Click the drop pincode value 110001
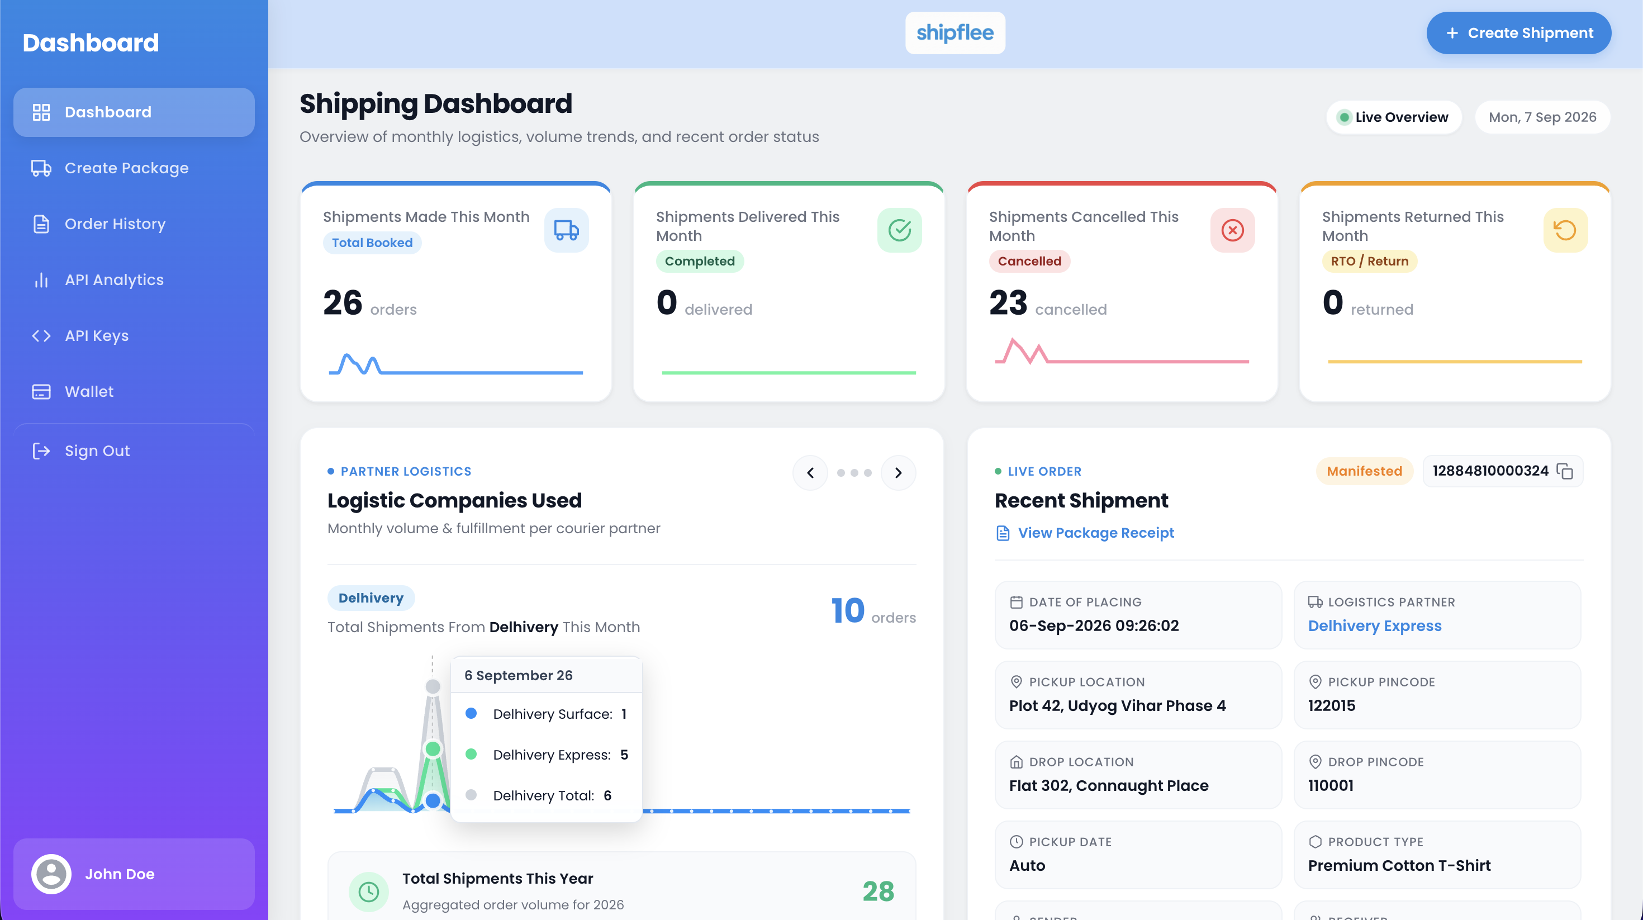The width and height of the screenshot is (1643, 920). [x=1331, y=785]
